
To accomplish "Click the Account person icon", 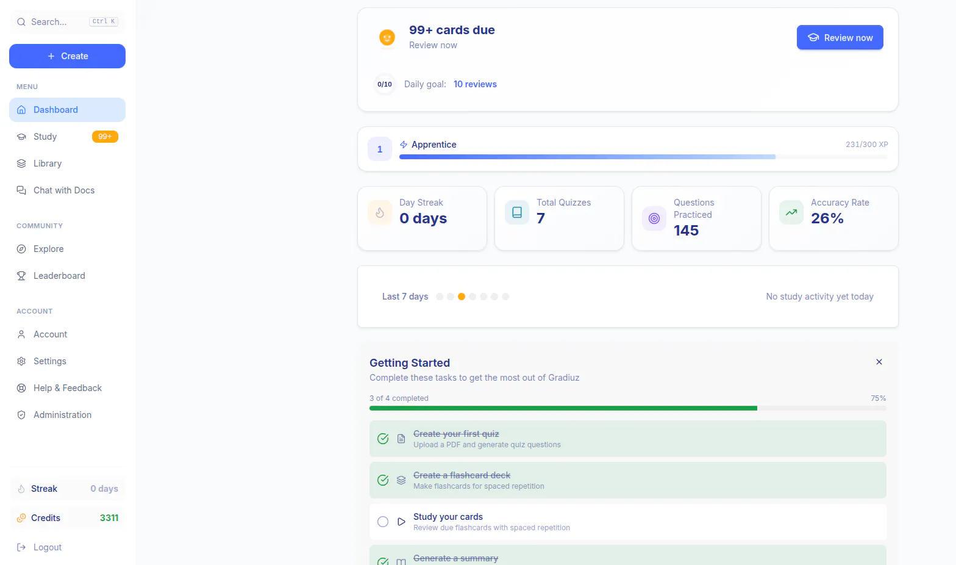I will tap(21, 334).
